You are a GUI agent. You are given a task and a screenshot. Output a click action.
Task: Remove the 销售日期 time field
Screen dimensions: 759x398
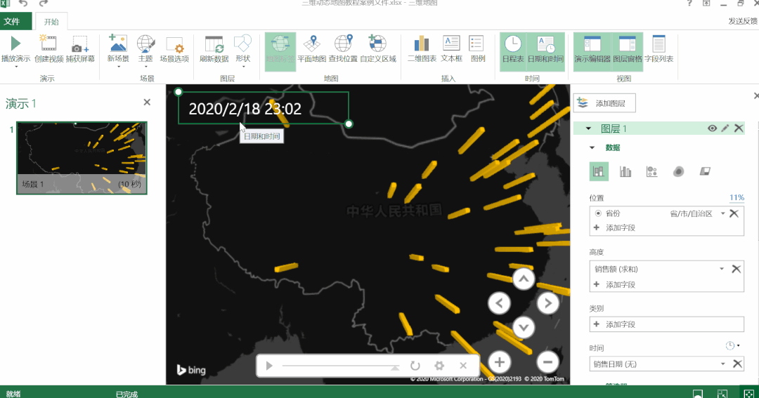tap(737, 364)
